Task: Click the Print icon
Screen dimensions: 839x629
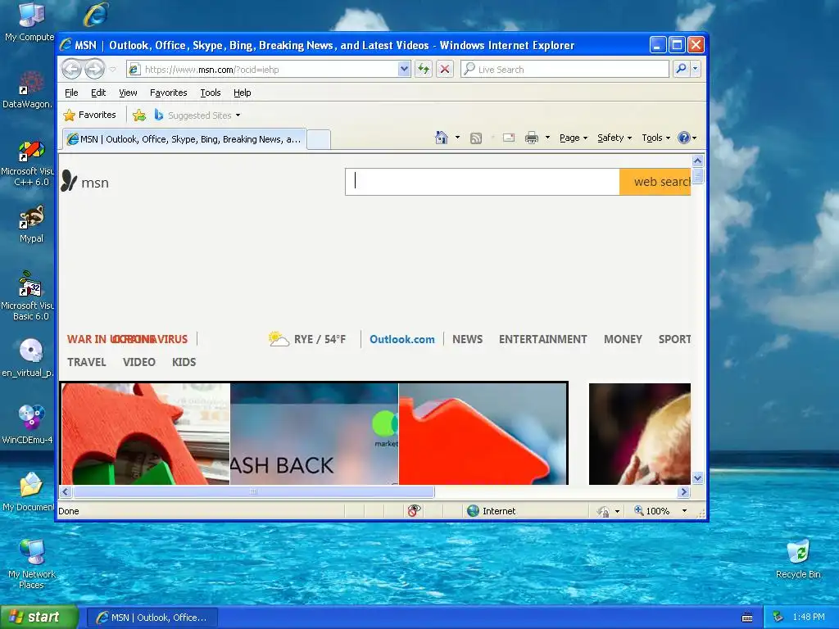Action: tap(531, 138)
